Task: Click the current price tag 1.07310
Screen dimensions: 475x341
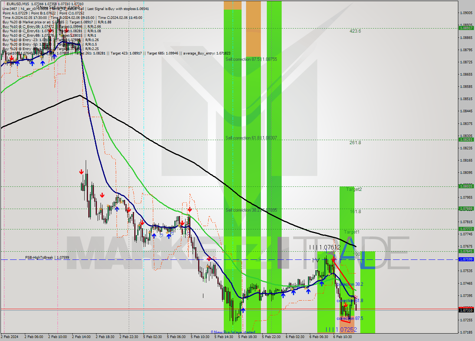Action: point(466,310)
